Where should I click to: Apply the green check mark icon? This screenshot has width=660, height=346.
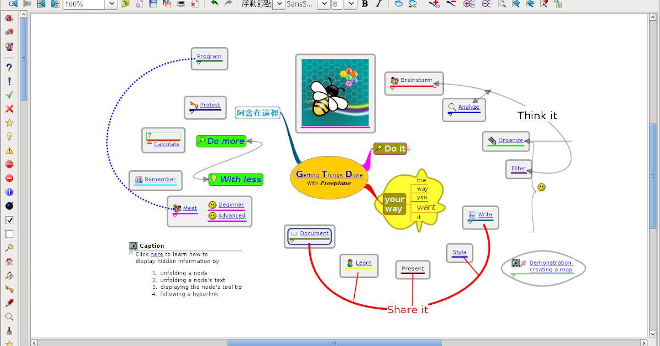click(x=9, y=94)
